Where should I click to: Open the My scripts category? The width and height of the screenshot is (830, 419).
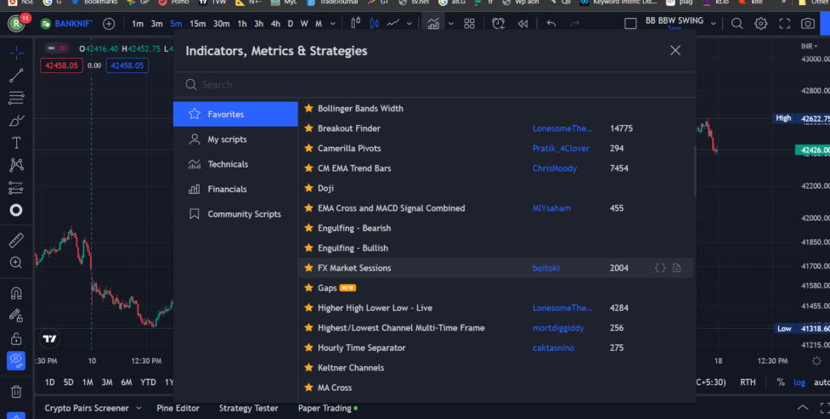(x=235, y=139)
